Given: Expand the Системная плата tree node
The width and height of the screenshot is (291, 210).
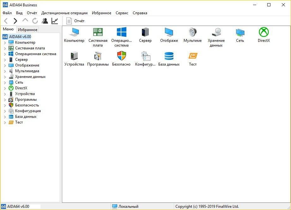Looking at the screenshot, I should (x=5, y=48).
